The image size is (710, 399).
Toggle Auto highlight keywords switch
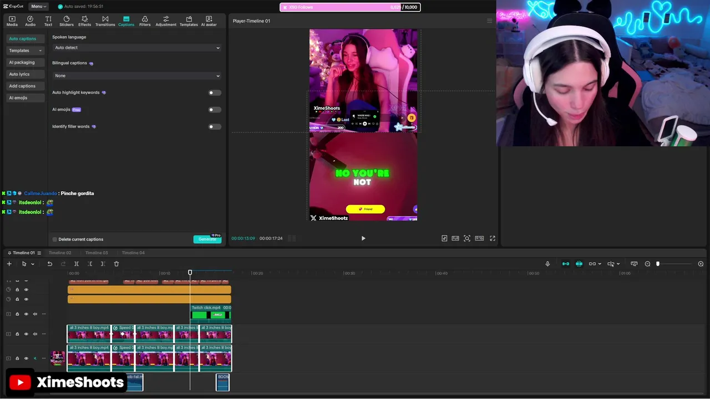point(214,93)
